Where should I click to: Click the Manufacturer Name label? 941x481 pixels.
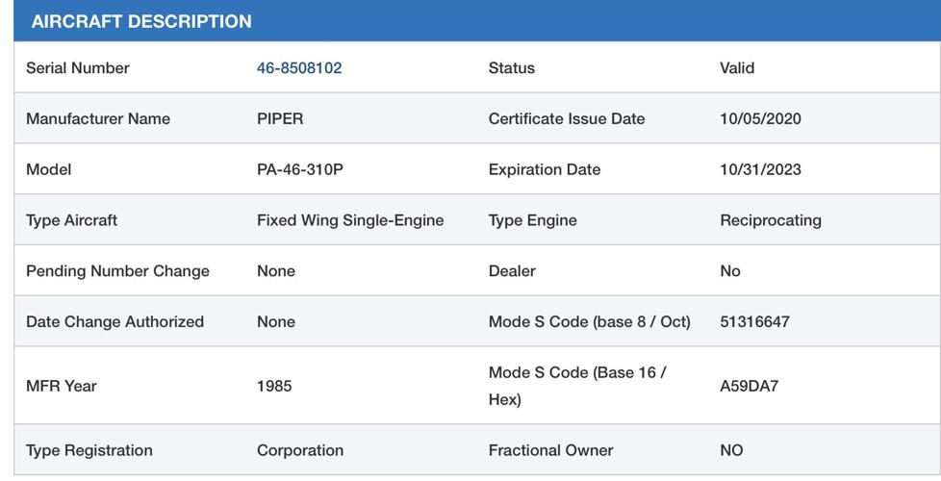(98, 119)
